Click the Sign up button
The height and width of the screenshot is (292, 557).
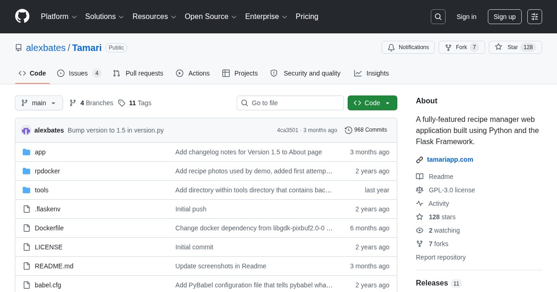tap(505, 17)
